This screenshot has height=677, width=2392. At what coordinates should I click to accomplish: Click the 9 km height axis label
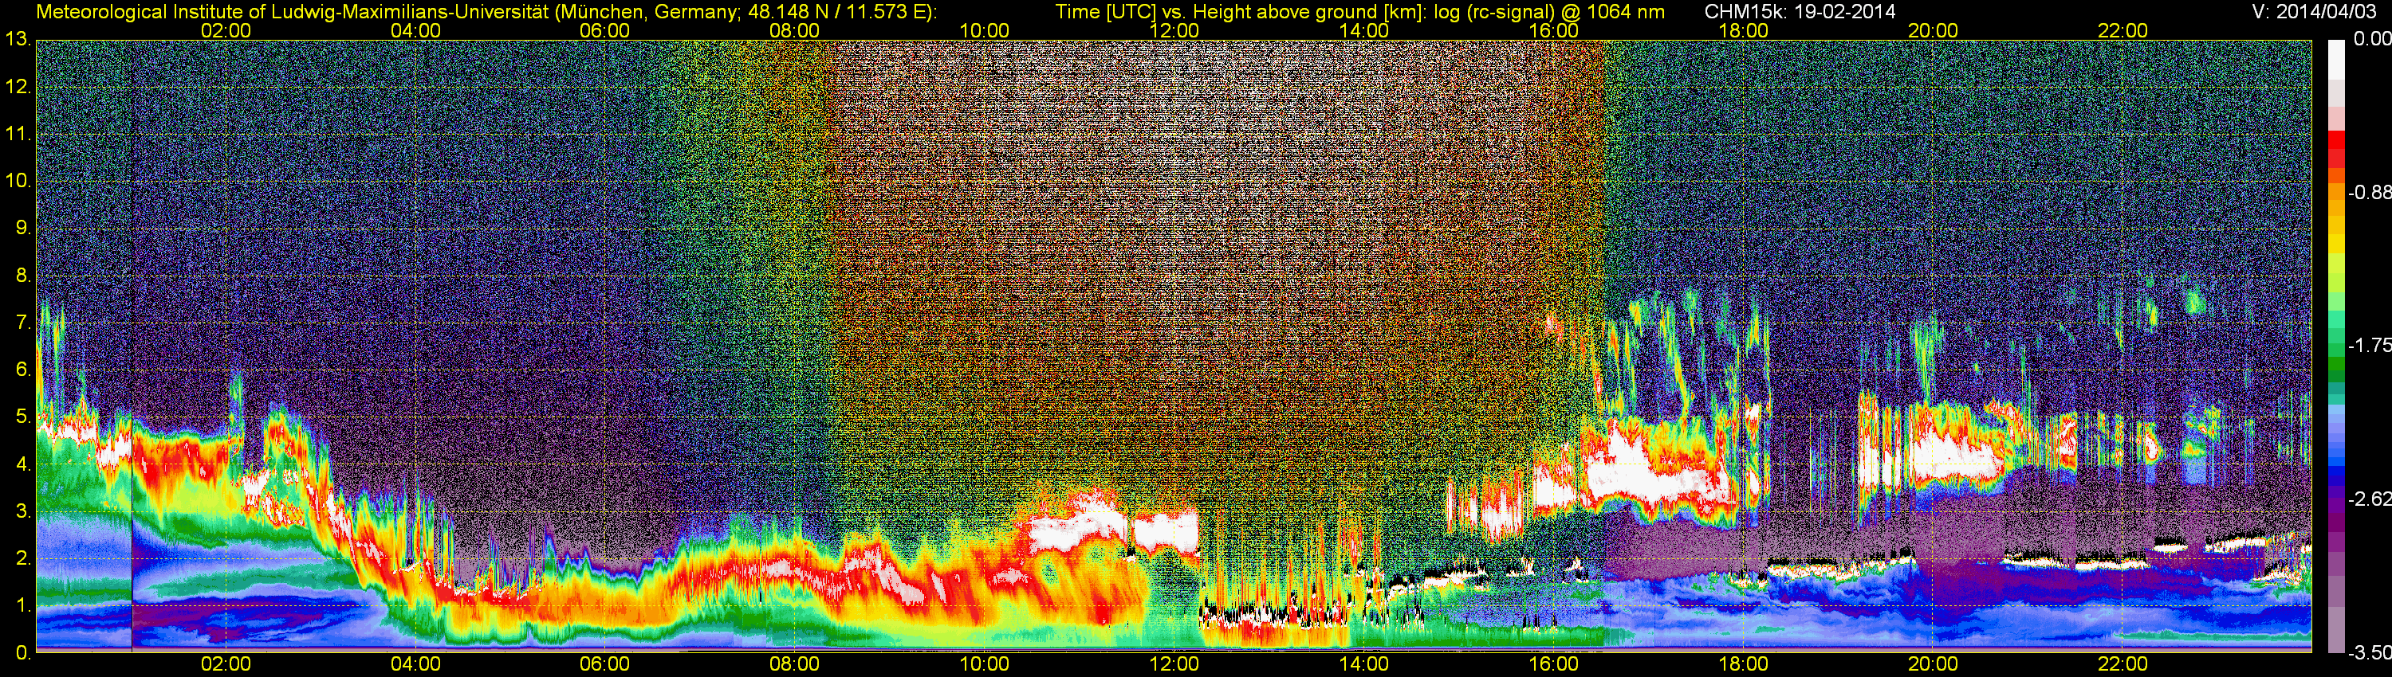click(x=23, y=228)
